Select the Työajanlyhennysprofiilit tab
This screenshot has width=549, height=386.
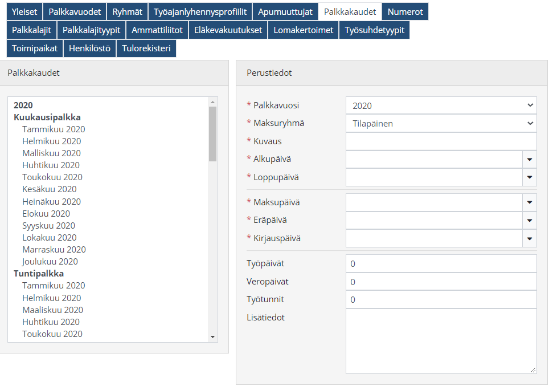click(x=200, y=11)
